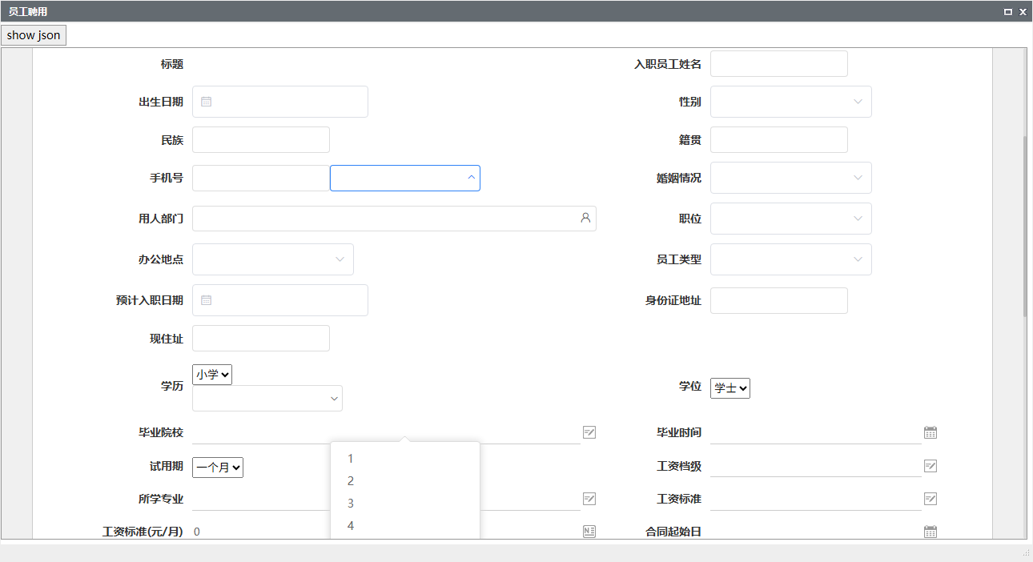The height and width of the screenshot is (562, 1033).
Task: Click the 入职员工姓名 text input
Action: [778, 64]
